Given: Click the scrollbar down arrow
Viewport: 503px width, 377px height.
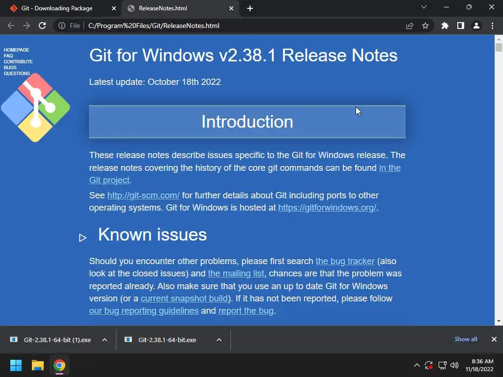Looking at the screenshot, I should (499, 321).
